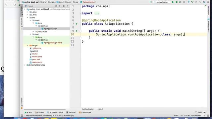
Task: Click the lock icon in the status bar
Action: [204, 116]
